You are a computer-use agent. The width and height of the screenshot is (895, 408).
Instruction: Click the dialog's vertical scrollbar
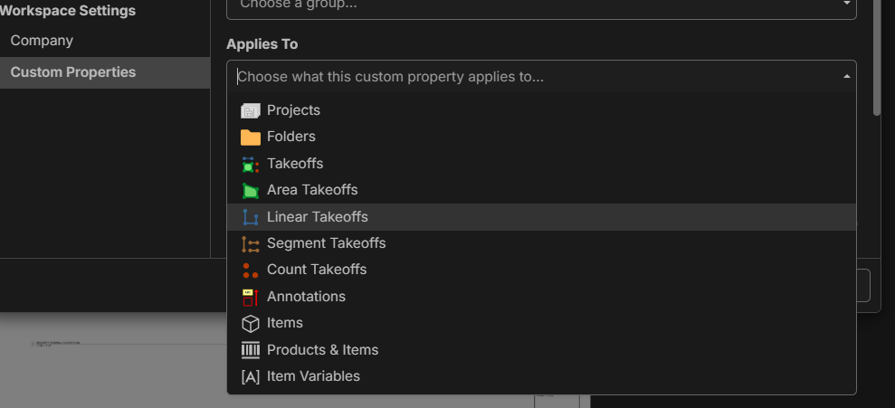coord(876,54)
